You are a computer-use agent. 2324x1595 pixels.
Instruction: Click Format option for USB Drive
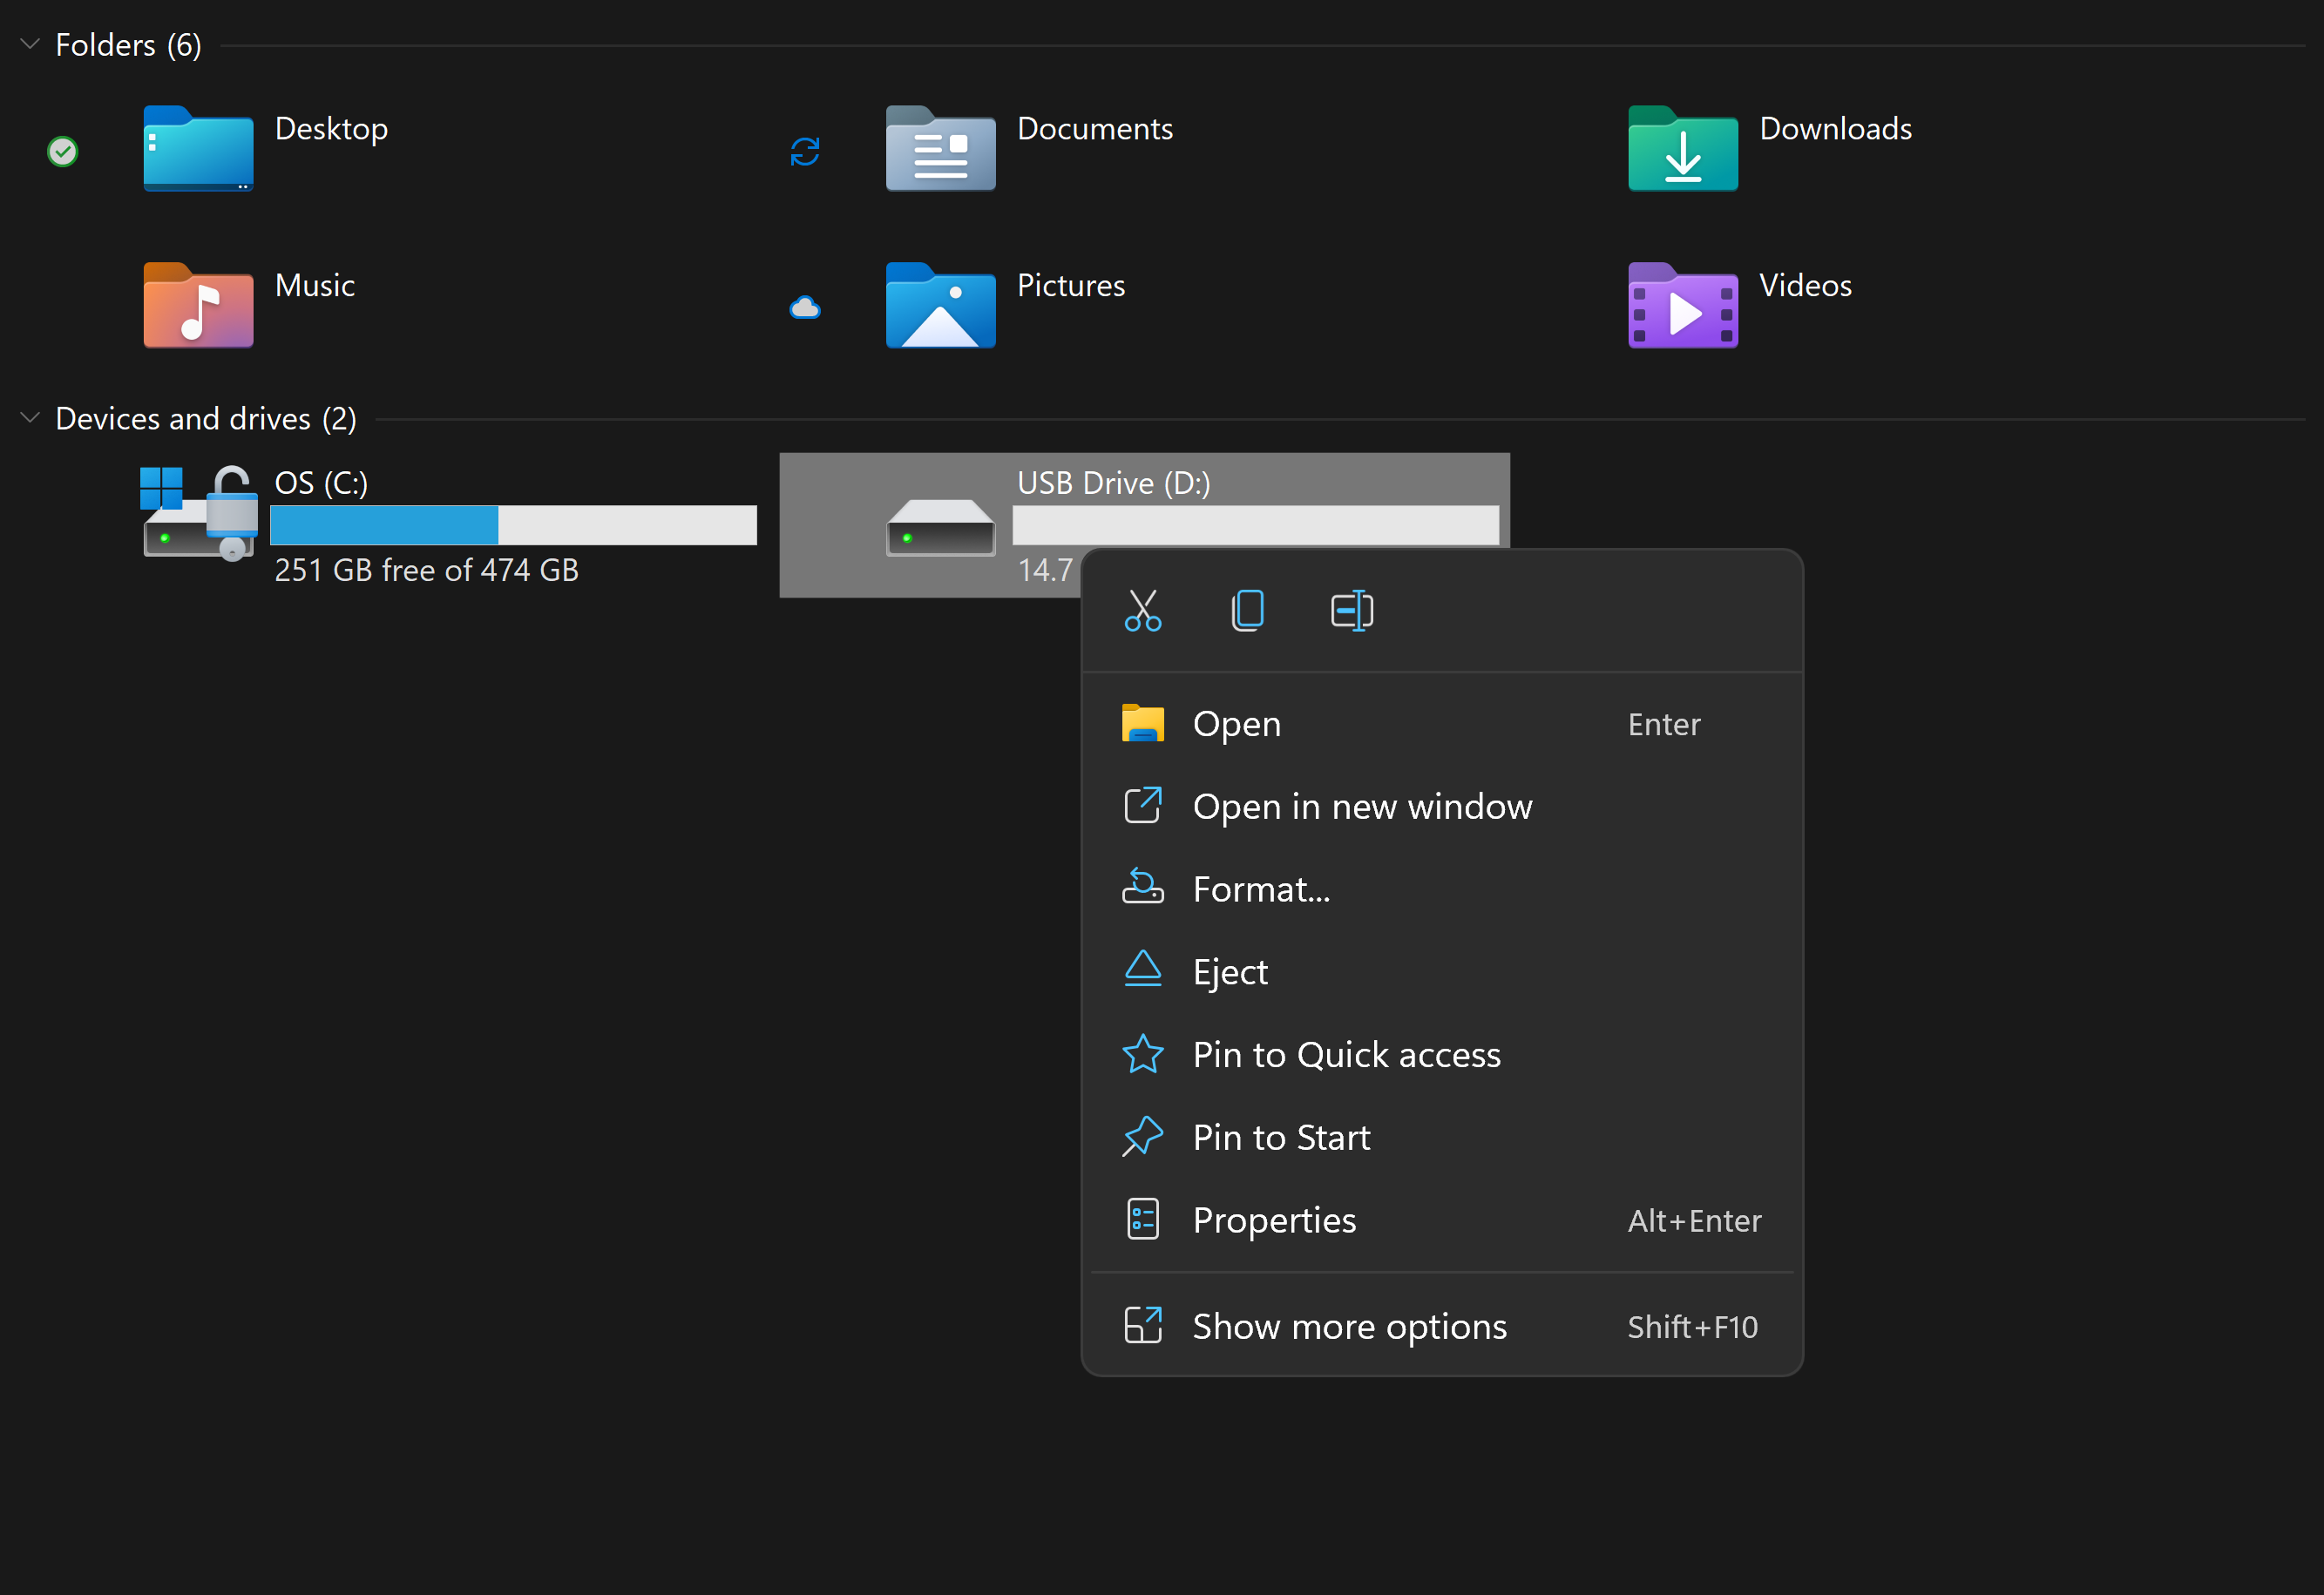[1261, 889]
